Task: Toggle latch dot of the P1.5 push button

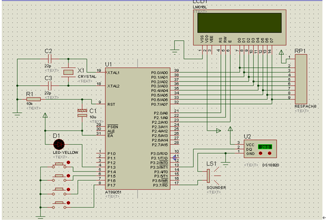Action: pyautogui.click(x=68, y=176)
